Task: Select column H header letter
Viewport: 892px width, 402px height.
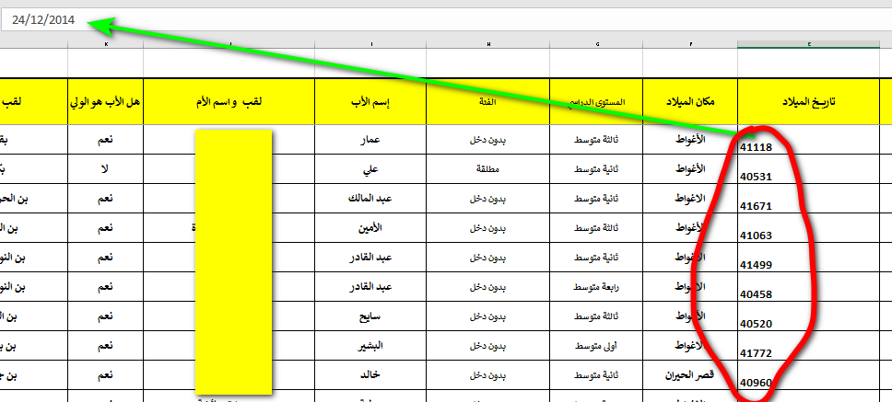Action: coord(487,43)
